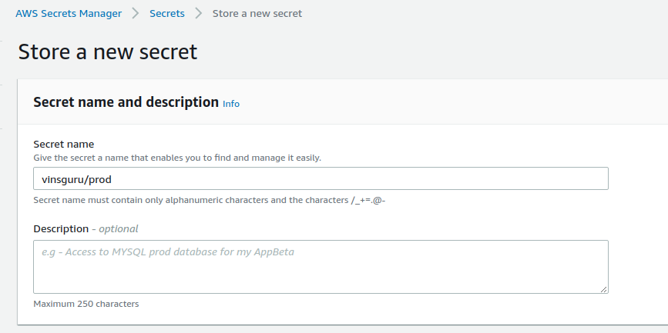Click the Store a new secret breadcrumb text
This screenshot has width=668, height=333.
click(257, 13)
